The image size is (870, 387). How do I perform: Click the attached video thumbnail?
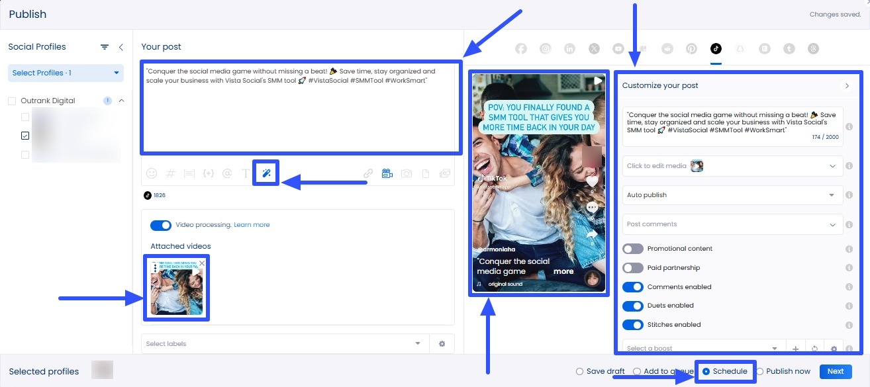(176, 287)
